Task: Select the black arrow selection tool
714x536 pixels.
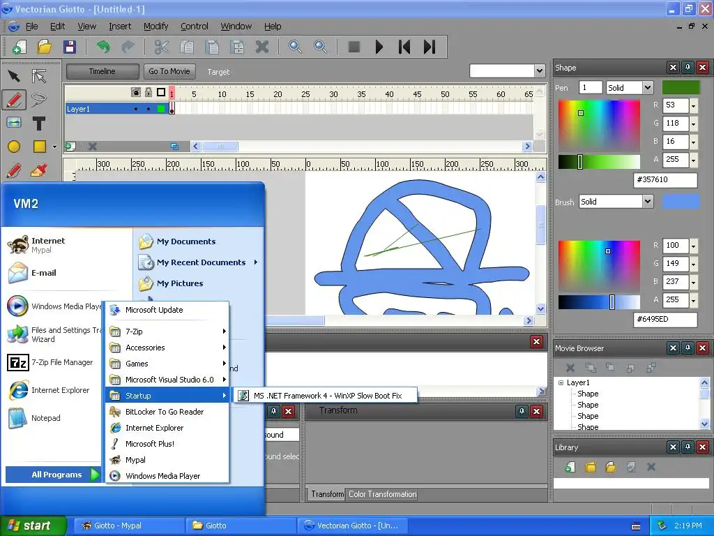Action: point(14,76)
